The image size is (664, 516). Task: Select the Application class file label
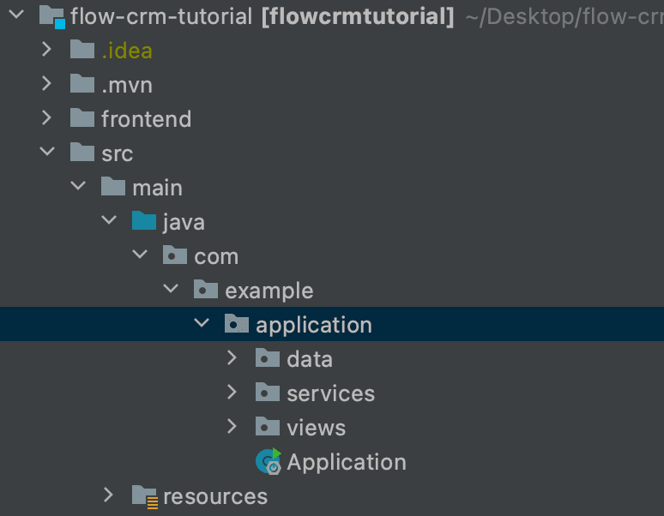[347, 462]
